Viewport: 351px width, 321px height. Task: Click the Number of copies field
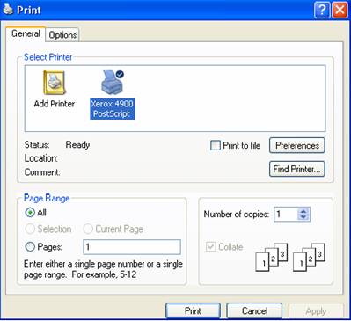pos(286,215)
